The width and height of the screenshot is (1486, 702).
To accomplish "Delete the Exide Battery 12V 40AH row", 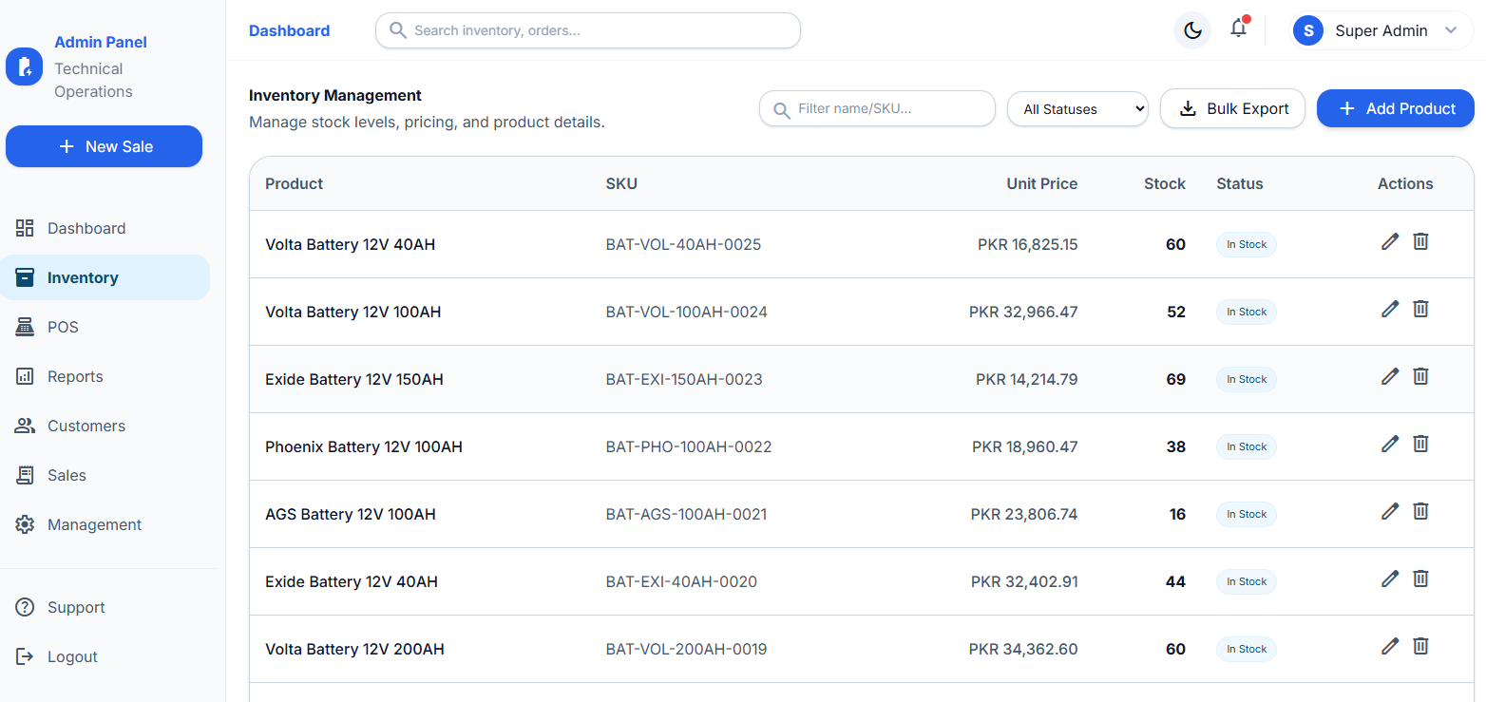I will (1420, 579).
